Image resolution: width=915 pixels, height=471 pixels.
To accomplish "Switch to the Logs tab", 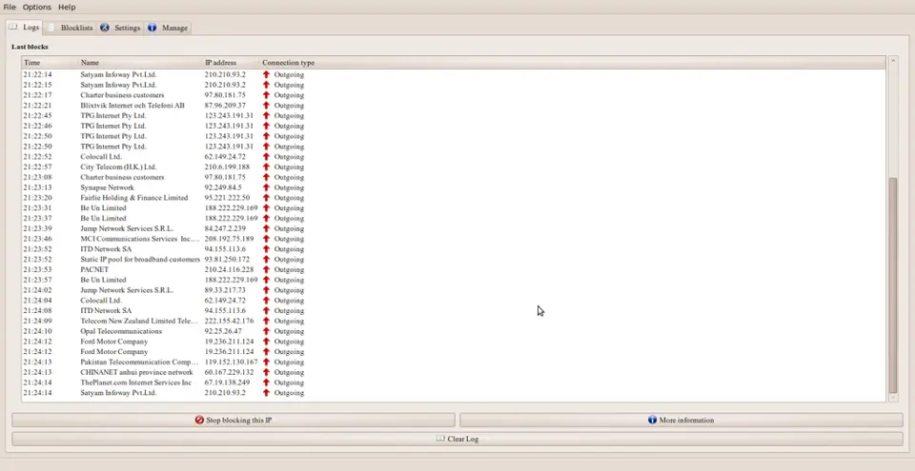I will pyautogui.click(x=24, y=28).
